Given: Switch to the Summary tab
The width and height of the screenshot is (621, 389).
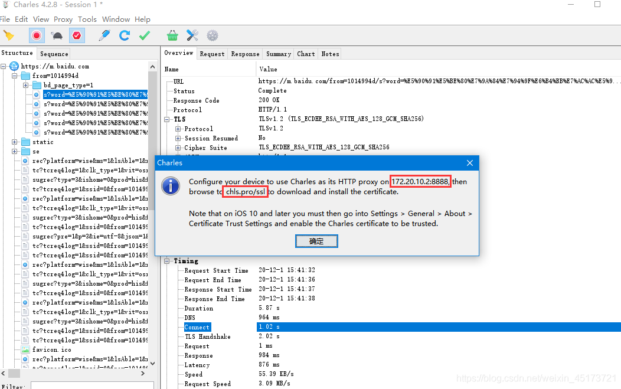Looking at the screenshot, I should tap(279, 54).
